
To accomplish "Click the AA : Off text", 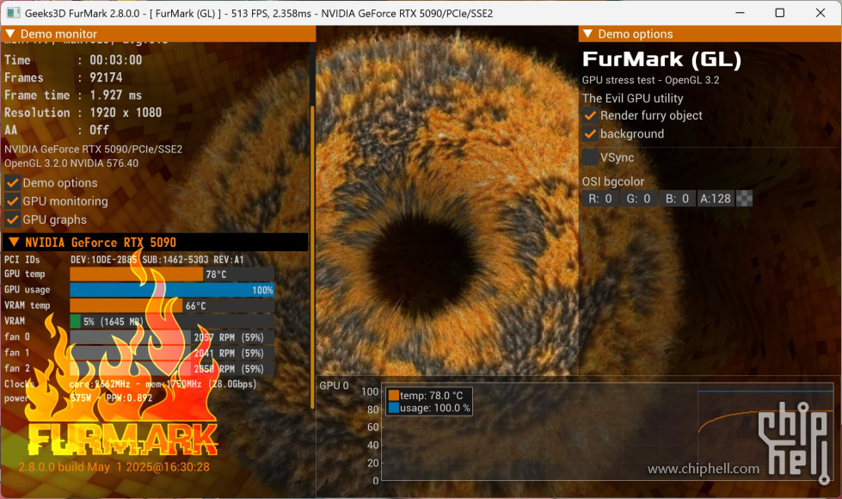I will (57, 130).
